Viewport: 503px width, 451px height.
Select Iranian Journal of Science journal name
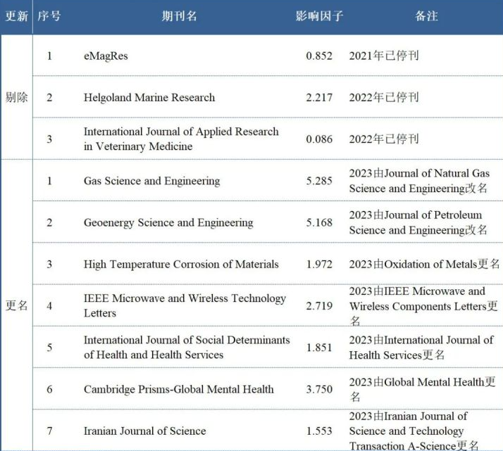(144, 431)
